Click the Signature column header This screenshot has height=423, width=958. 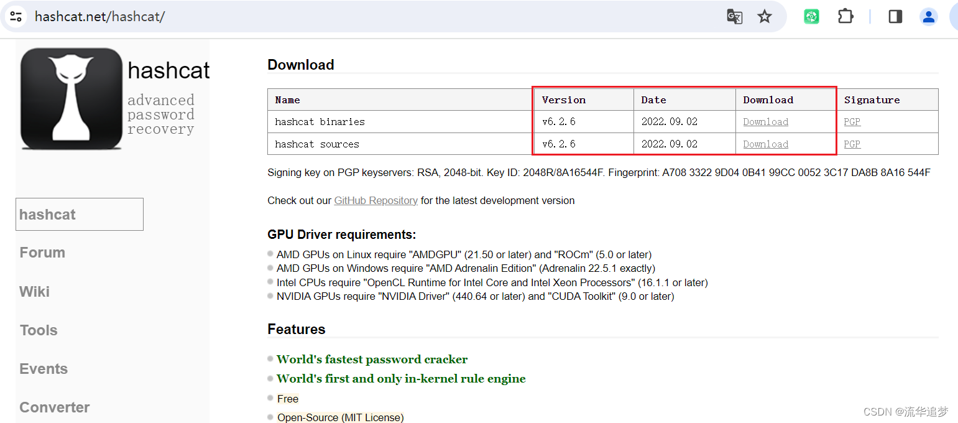pos(887,100)
